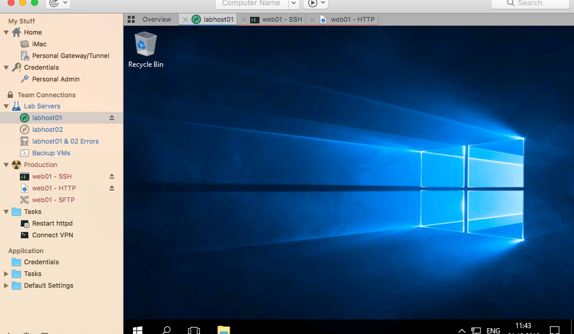Viewport: 574px width, 334px height.
Task: Click the Computer Name input field
Action: pyautogui.click(x=251, y=4)
